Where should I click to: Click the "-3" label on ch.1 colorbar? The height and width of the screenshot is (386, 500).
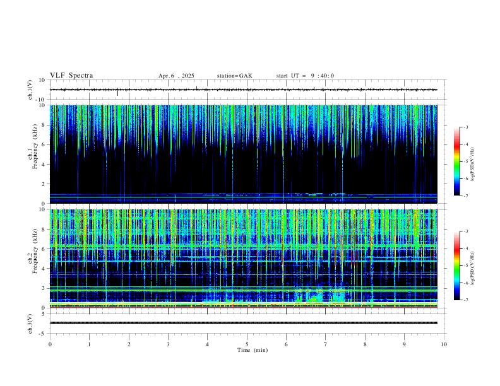(x=465, y=127)
